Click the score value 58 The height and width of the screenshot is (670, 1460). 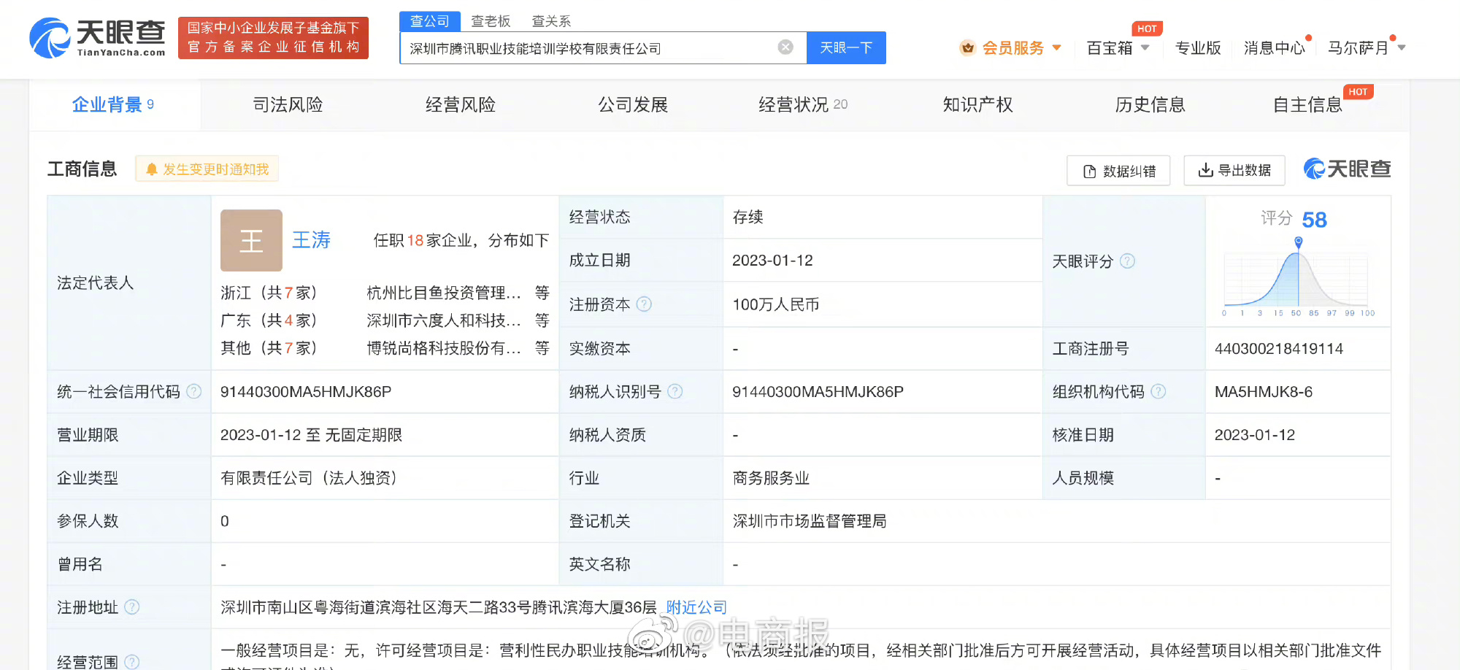[1315, 220]
